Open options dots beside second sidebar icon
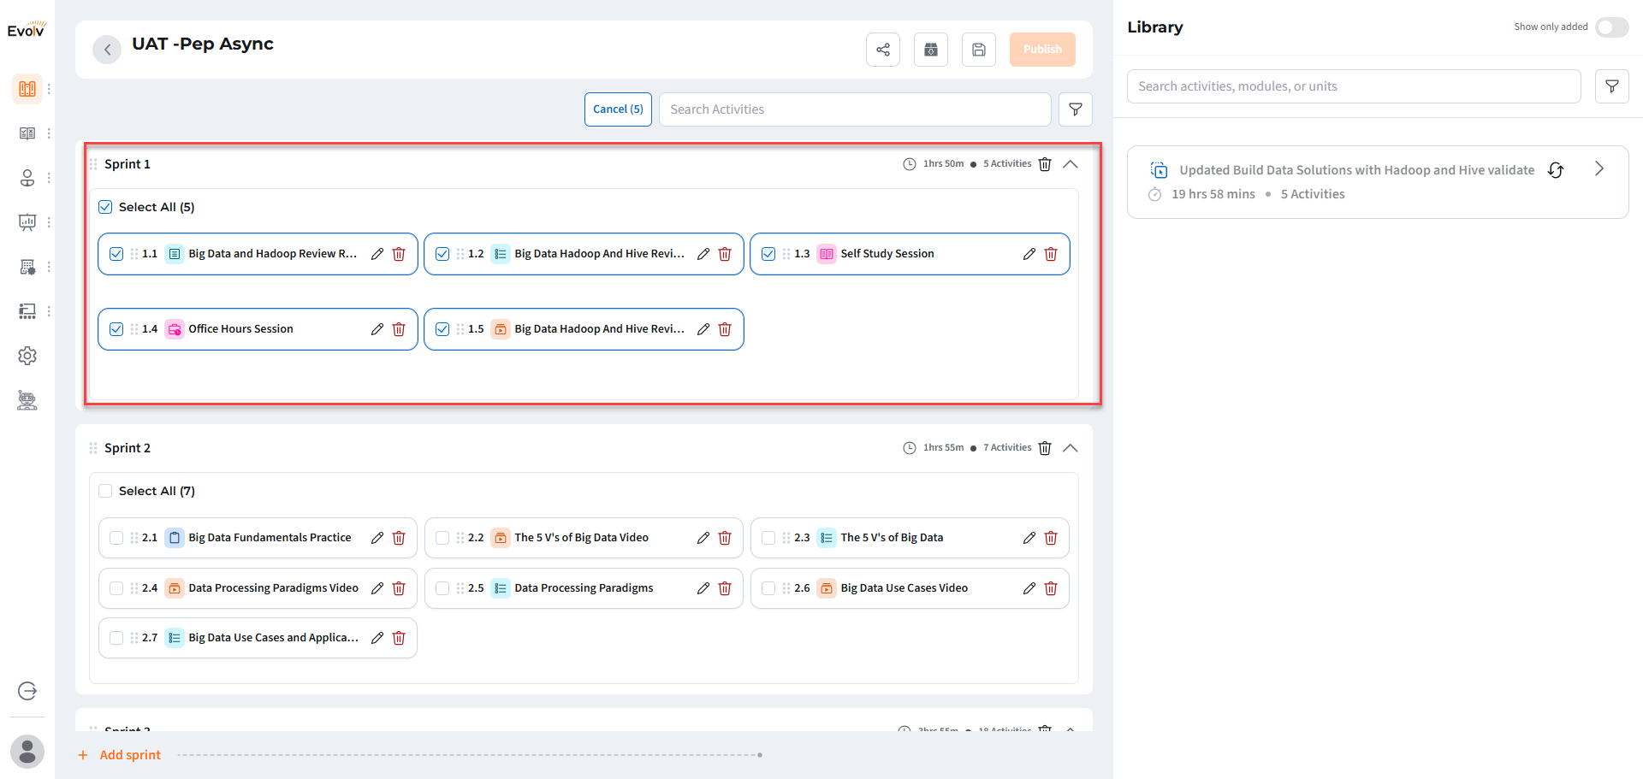The height and width of the screenshot is (779, 1643). click(x=49, y=133)
